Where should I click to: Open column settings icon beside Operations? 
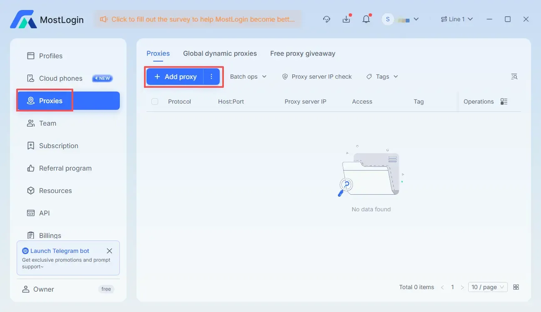tap(504, 102)
